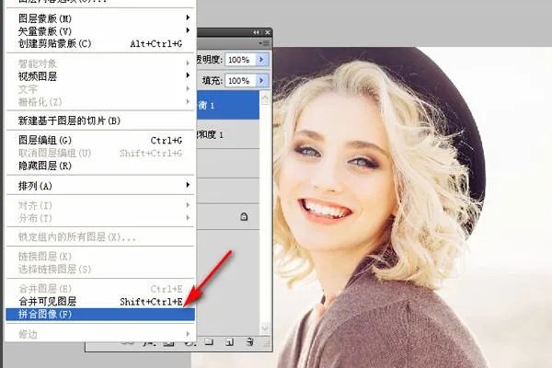The height and width of the screenshot is (368, 552).
Task: Click the greyed 智能对象 entry
Action: pyautogui.click(x=100, y=63)
